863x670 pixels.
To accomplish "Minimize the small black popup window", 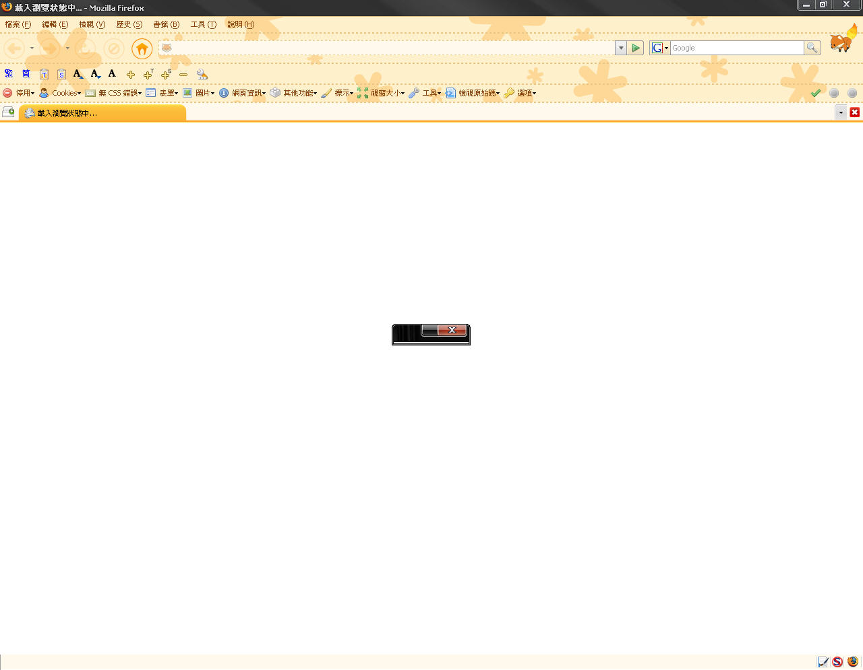I will point(429,330).
